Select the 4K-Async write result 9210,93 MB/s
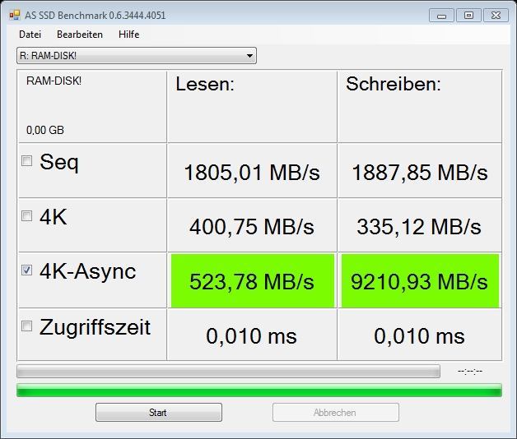This screenshot has height=439, width=517. click(420, 281)
